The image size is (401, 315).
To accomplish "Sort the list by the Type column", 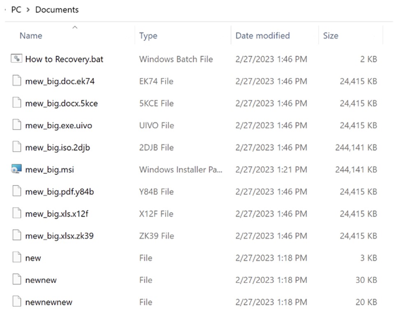I will pyautogui.click(x=148, y=36).
